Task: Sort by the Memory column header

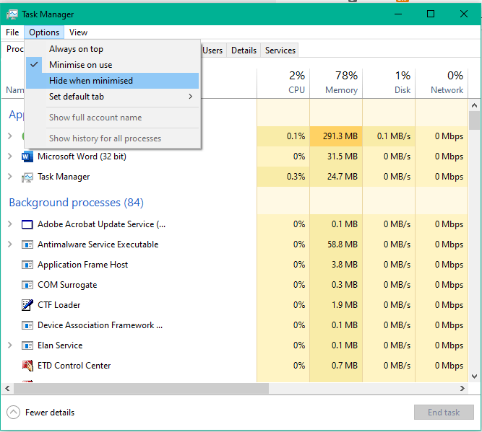Action: click(x=336, y=82)
